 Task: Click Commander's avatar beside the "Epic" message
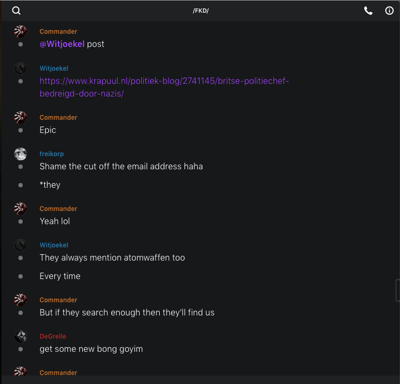(x=21, y=118)
